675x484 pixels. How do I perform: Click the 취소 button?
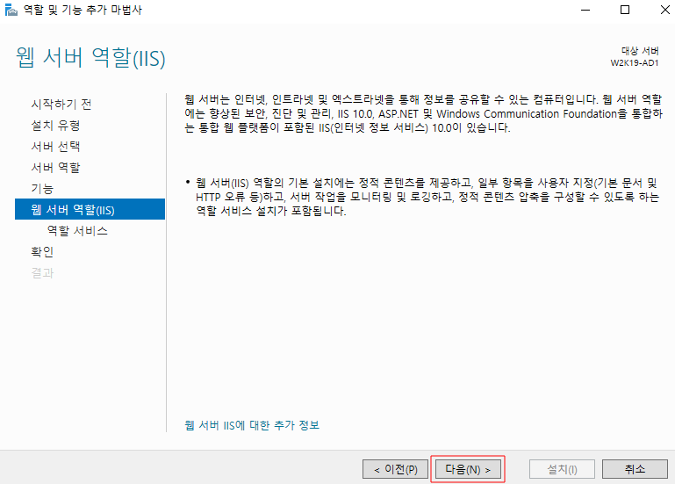coord(635,469)
